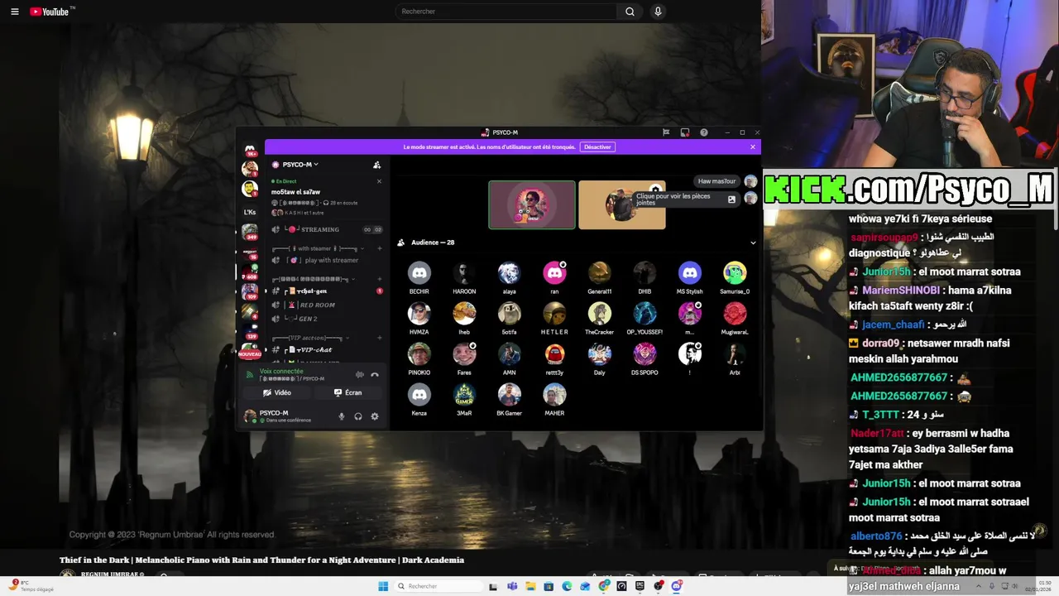Disconnect from voice with phone icon

coord(375,375)
